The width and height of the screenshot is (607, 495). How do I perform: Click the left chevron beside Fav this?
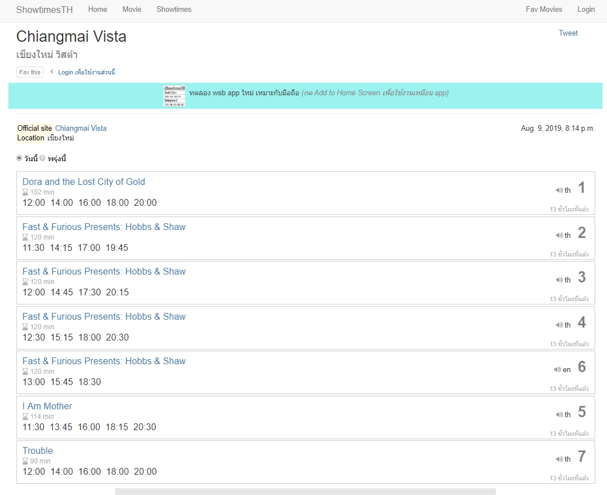[51, 72]
